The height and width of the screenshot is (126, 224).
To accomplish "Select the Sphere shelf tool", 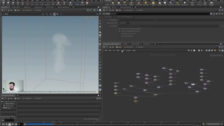I will 8,3.
